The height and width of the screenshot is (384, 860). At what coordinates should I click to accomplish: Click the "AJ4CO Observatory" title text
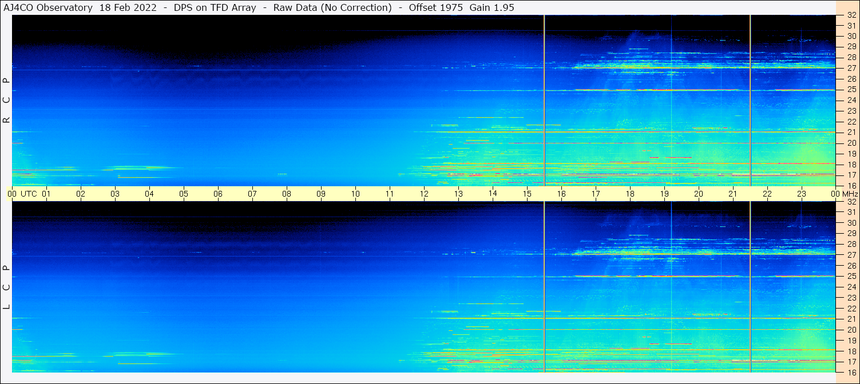[x=48, y=8]
